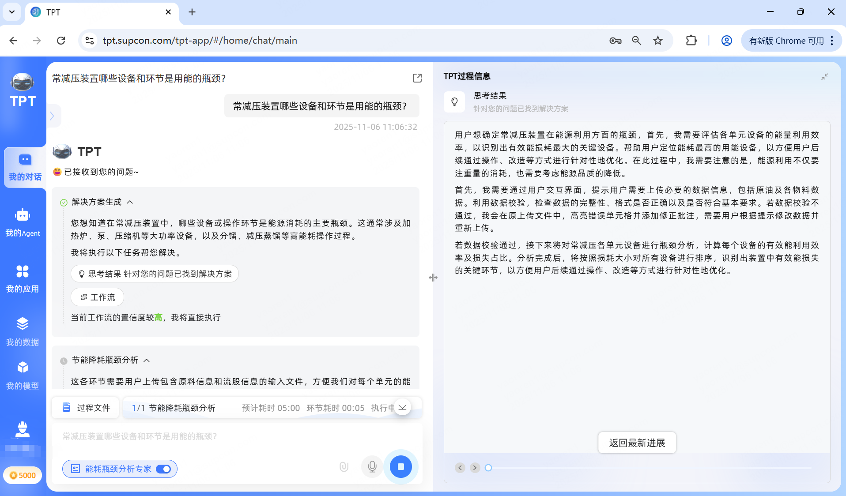
Task: Activate the microphone voice input icon
Action: point(371,466)
